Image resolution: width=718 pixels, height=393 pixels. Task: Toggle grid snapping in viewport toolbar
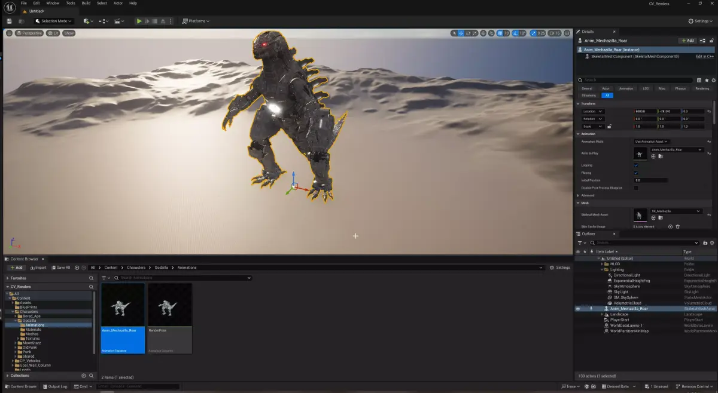[500, 33]
